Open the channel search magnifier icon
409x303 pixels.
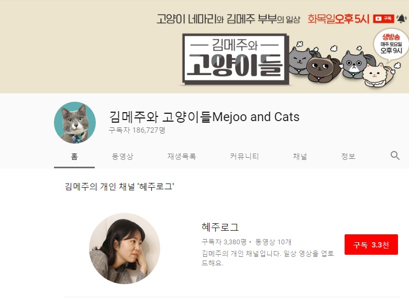pyautogui.click(x=395, y=156)
